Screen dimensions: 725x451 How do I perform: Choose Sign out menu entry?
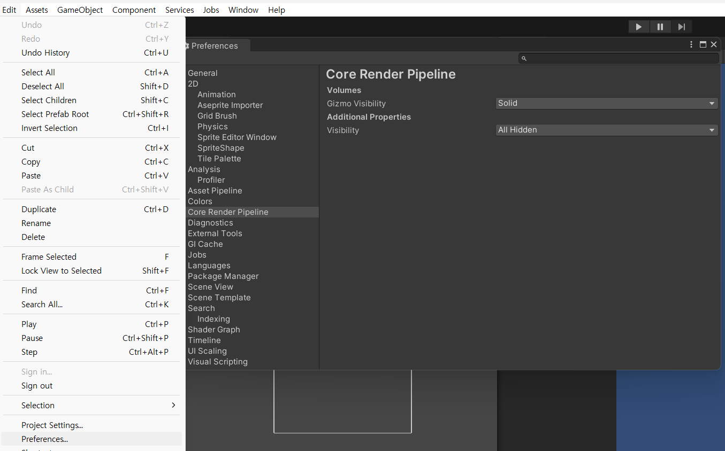[x=92, y=385]
